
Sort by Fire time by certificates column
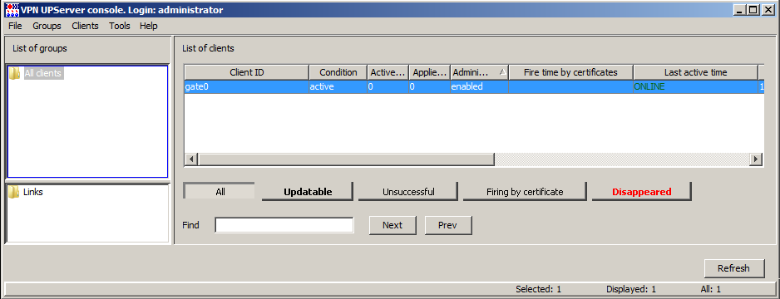point(570,72)
